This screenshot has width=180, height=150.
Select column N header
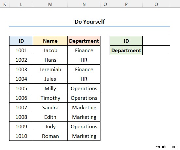click(84, 4)
